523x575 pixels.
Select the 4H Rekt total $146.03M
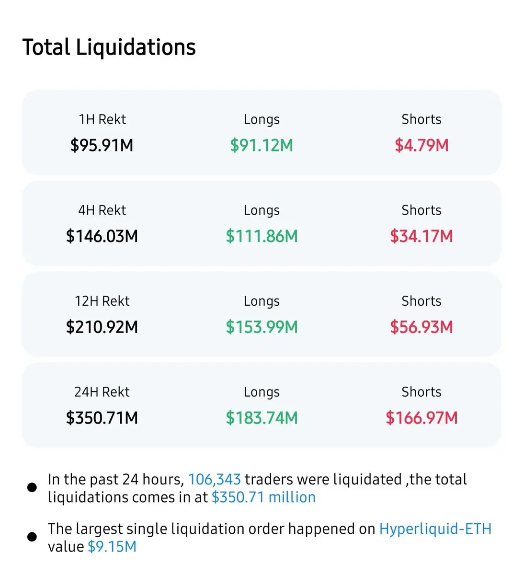coord(102,236)
